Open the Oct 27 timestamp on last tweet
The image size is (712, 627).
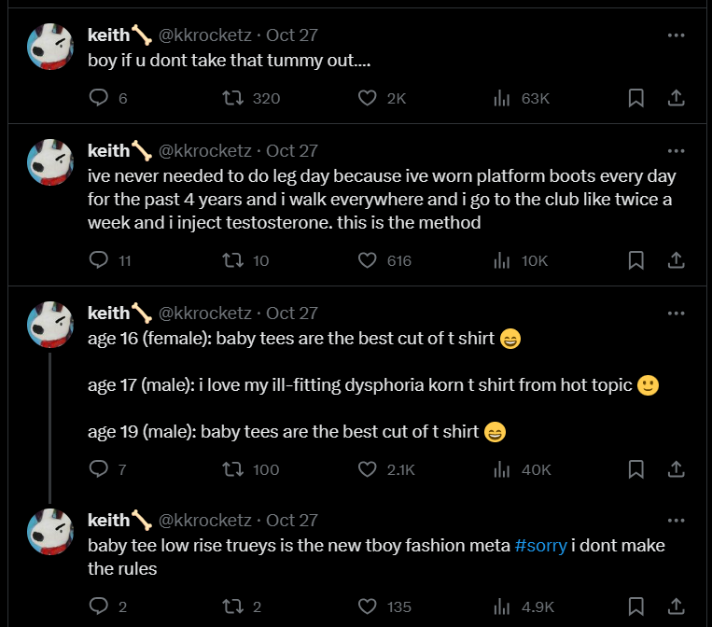click(292, 520)
